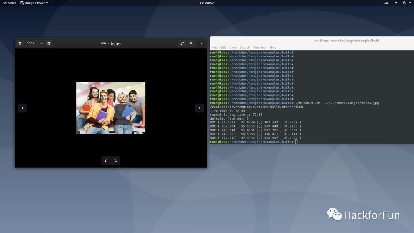Click the network status icon in top bar

click(x=396, y=3)
